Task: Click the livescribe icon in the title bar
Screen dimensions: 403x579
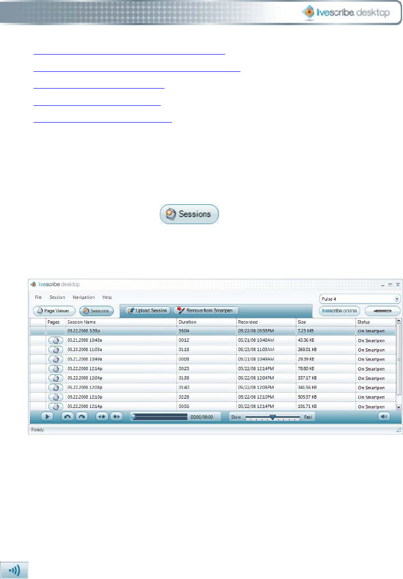Action: click(34, 284)
